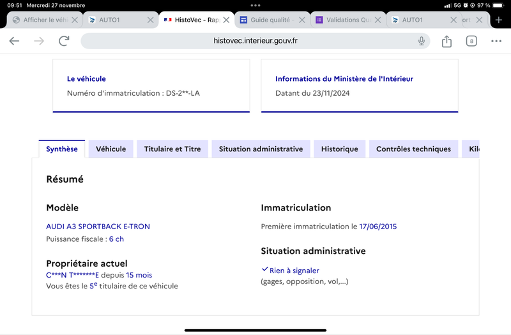This screenshot has height=335, width=511.
Task: Close the second AUTO1 tab
Action: tap(454, 20)
